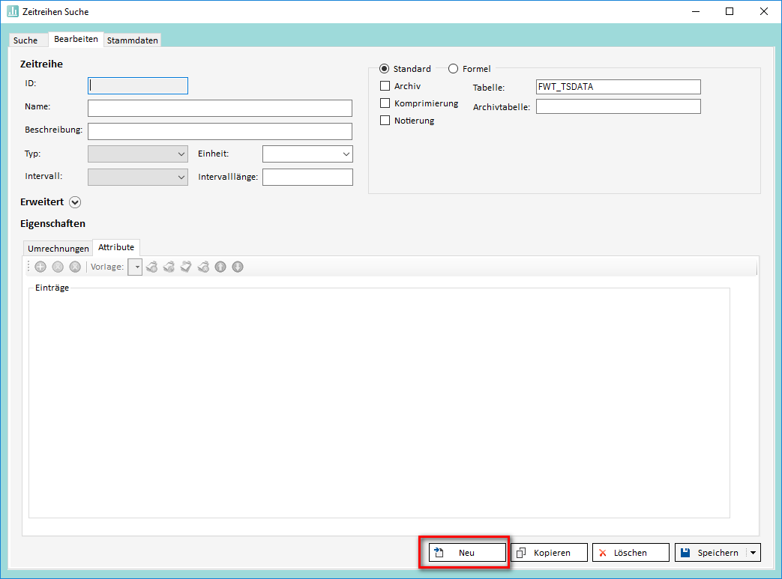Image resolution: width=782 pixels, height=579 pixels.
Task: Click the move down arrow icon
Action: click(x=238, y=267)
